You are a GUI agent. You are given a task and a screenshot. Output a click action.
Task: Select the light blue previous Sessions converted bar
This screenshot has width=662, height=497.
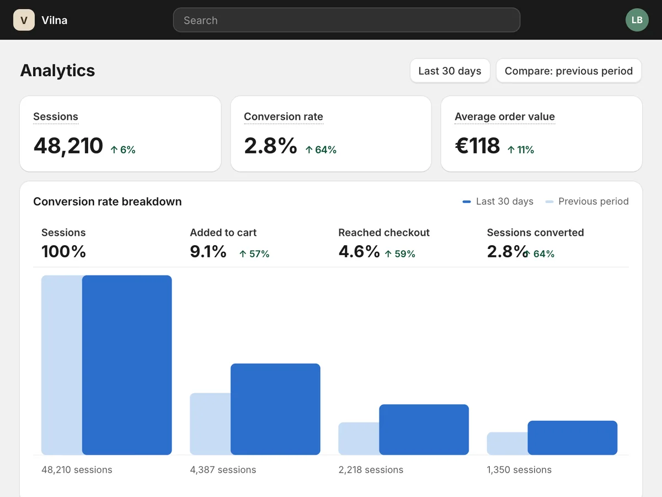click(508, 443)
